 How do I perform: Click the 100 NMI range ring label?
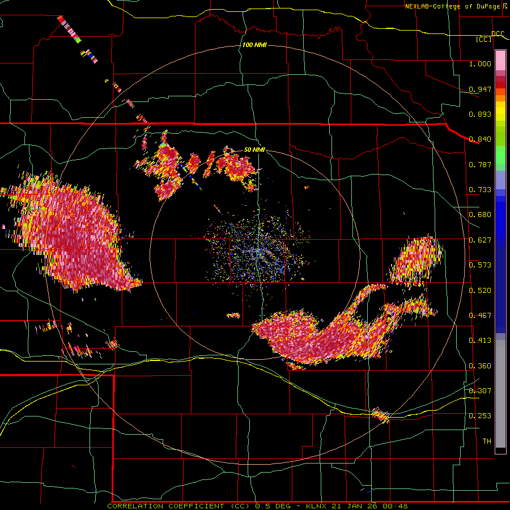pyautogui.click(x=254, y=45)
